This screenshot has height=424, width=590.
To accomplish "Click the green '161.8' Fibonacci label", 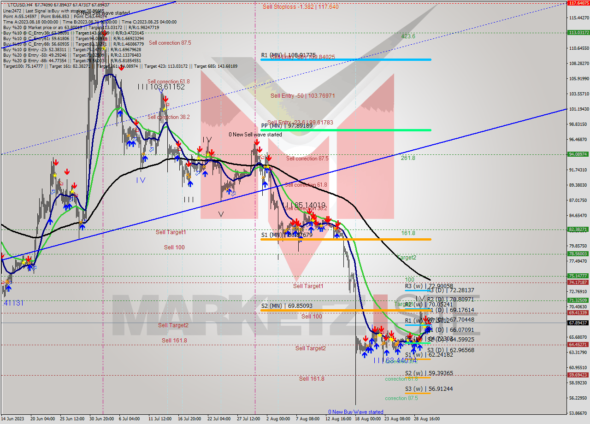I will [408, 233].
